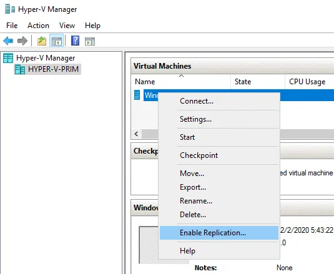Choose Delete... from the context menu
This screenshot has height=274, width=334.
(219, 215)
